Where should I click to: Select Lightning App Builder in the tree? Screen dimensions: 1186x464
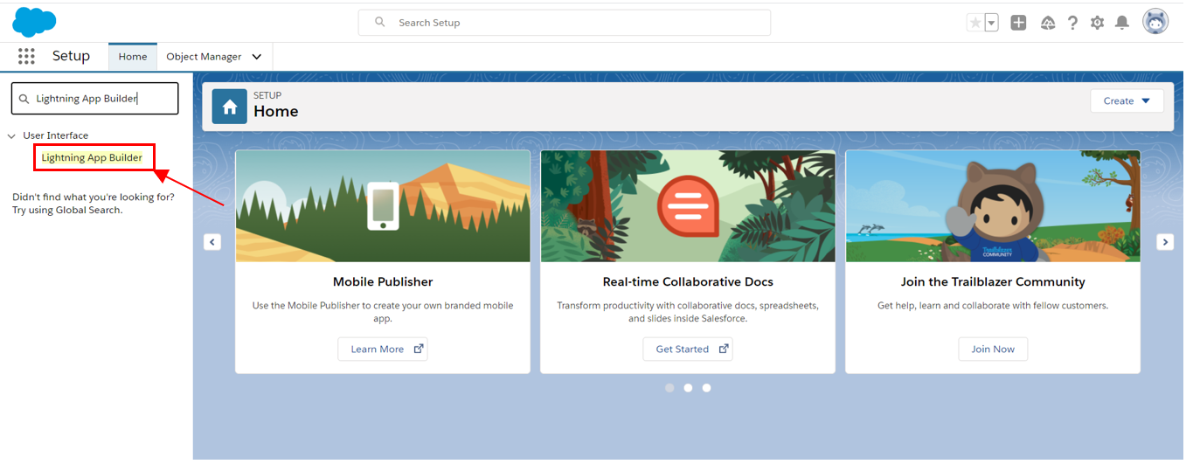pos(92,158)
